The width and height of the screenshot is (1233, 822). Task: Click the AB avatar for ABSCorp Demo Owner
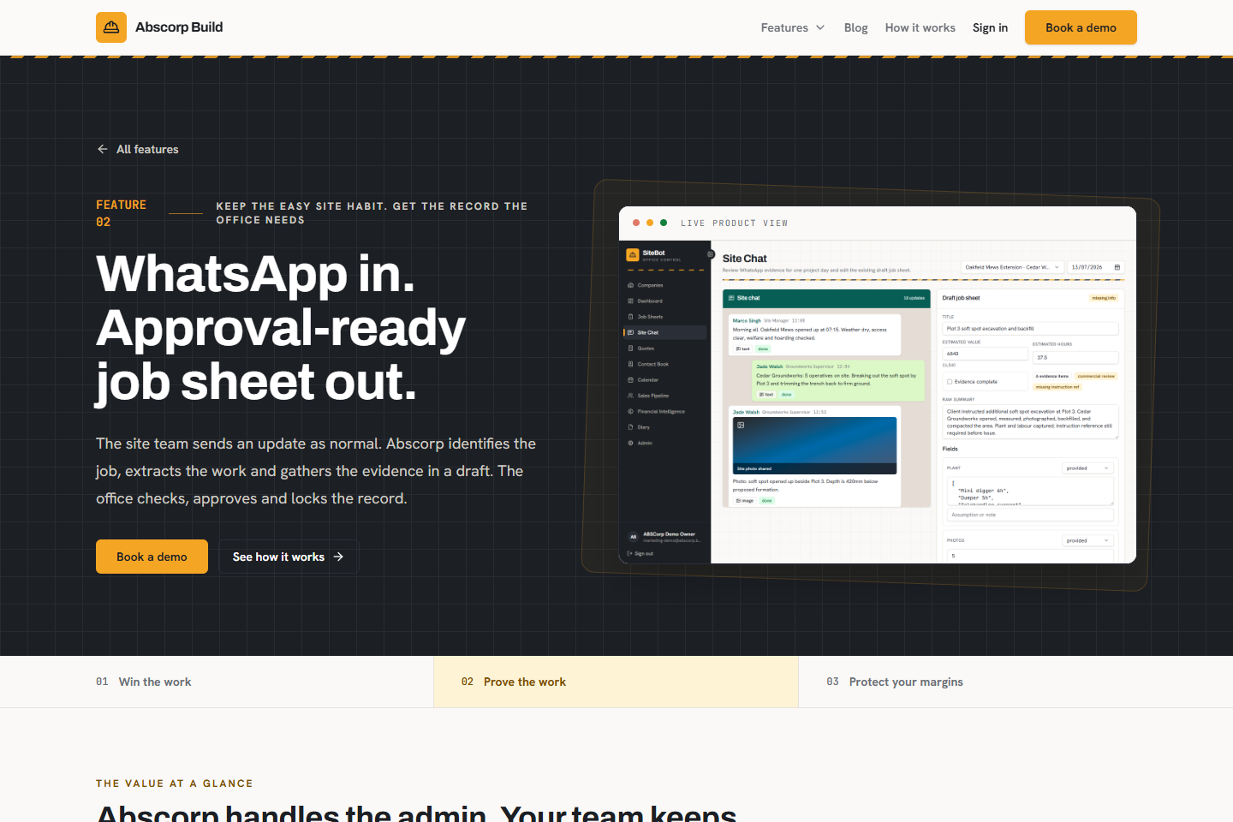[634, 537]
